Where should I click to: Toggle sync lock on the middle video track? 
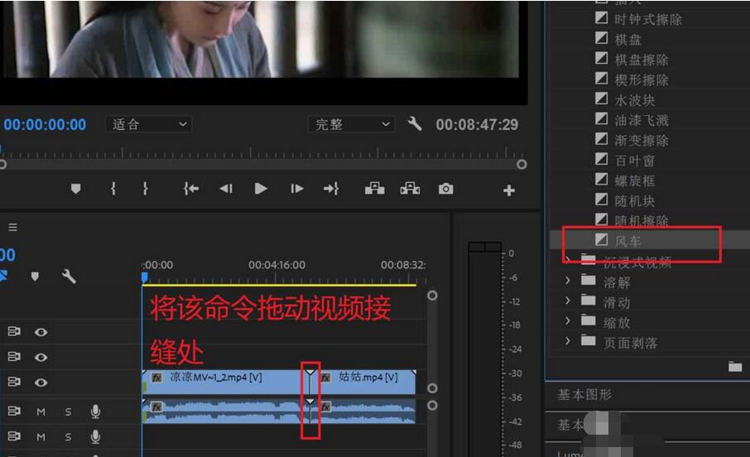coord(14,357)
